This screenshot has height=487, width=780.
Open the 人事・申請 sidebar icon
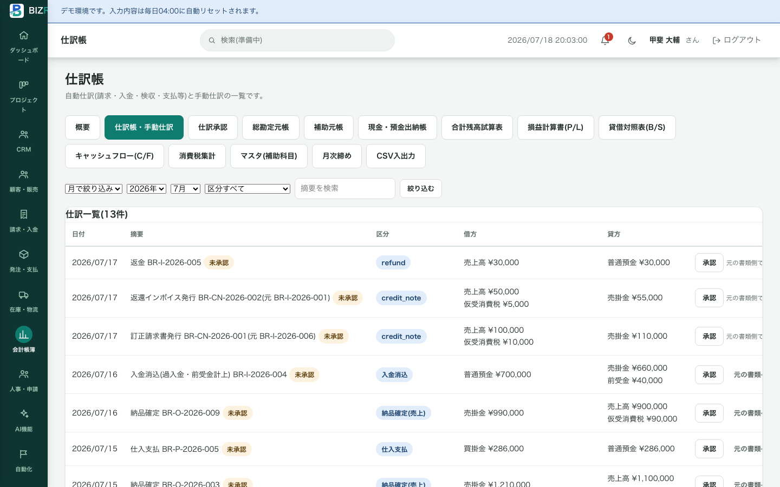(x=24, y=374)
